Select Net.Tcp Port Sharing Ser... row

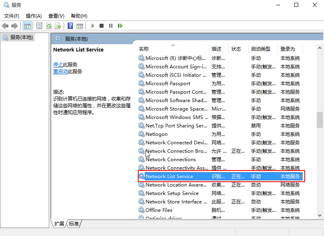click(x=220, y=125)
